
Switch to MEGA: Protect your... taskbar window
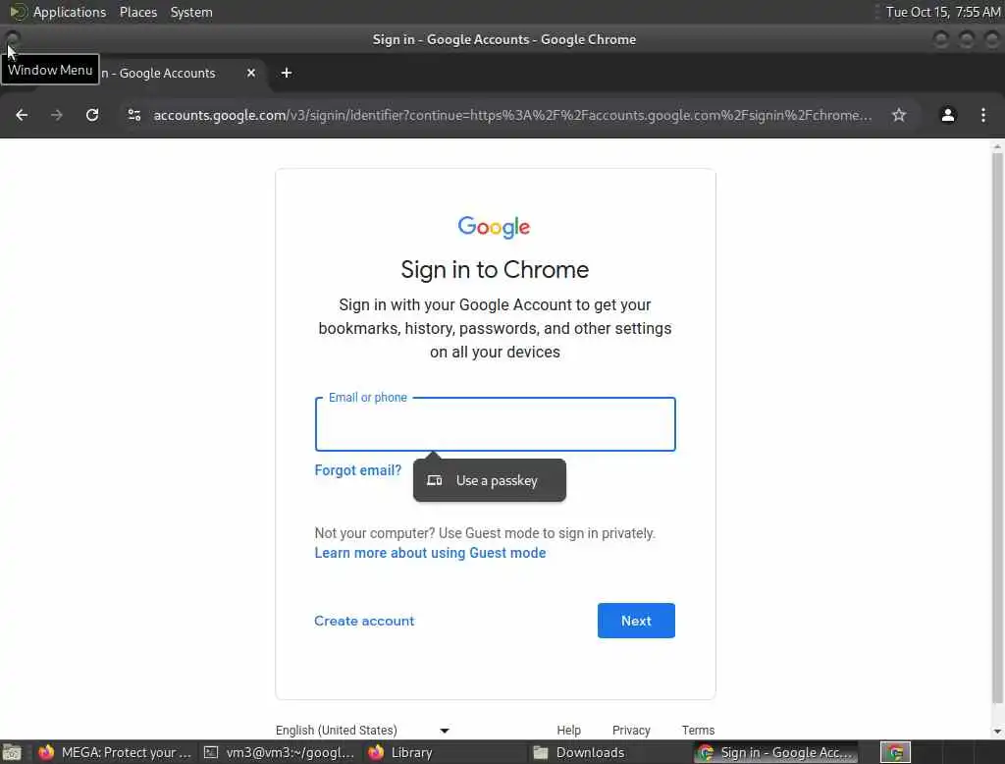coord(116,752)
